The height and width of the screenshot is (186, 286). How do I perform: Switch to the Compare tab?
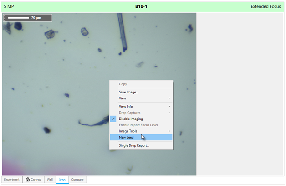click(77, 180)
